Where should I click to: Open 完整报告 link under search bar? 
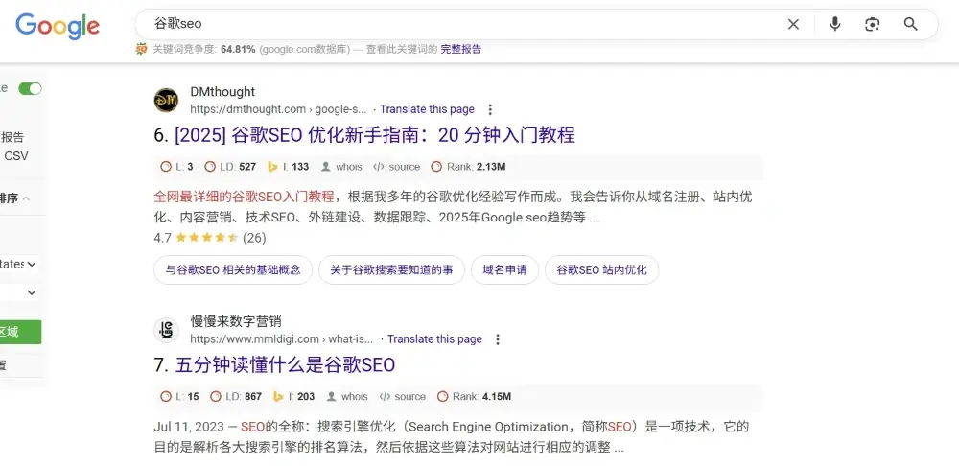pyautogui.click(x=460, y=49)
